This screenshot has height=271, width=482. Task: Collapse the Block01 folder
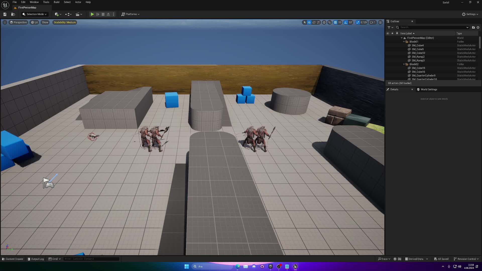[404, 42]
